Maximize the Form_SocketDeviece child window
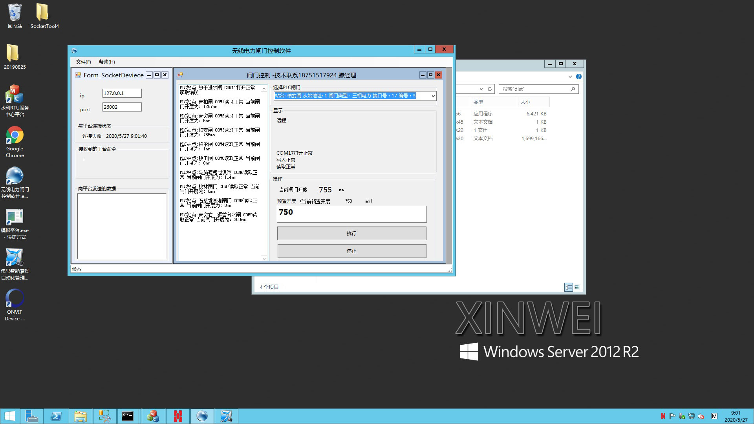This screenshot has height=424, width=754. coord(157,75)
